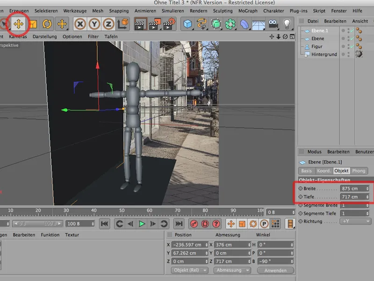
Task: Toggle the X axis lock
Action: (80, 24)
